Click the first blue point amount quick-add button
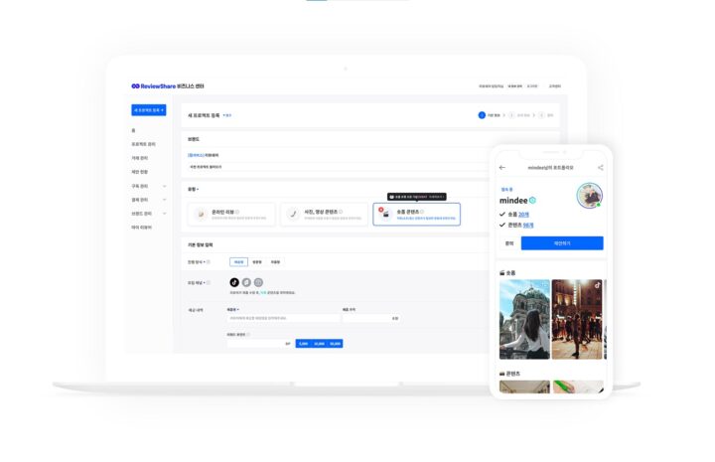 pos(303,344)
